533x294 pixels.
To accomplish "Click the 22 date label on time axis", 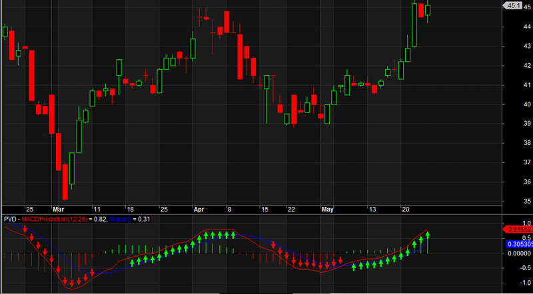I will tap(291, 210).
